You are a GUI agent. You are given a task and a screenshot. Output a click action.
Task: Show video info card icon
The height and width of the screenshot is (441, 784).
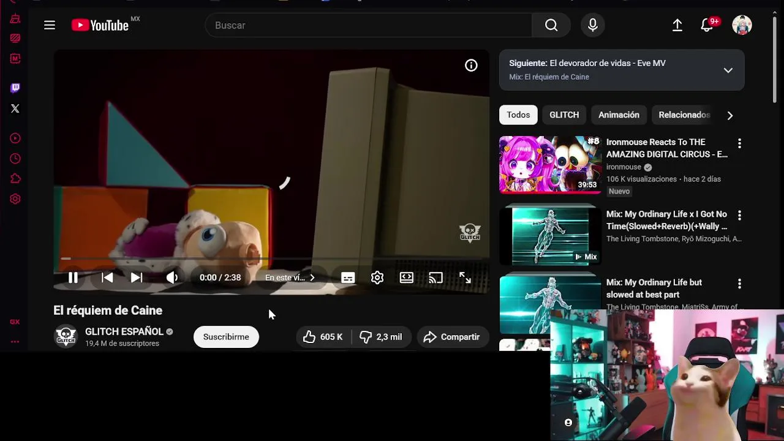[x=471, y=66]
